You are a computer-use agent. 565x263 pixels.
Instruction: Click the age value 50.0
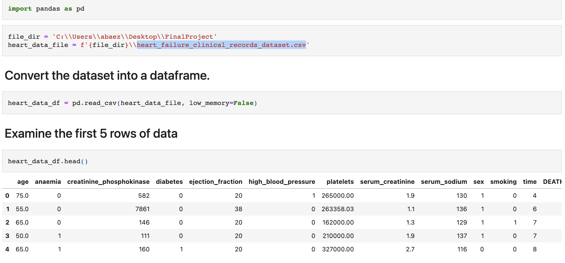22,236
